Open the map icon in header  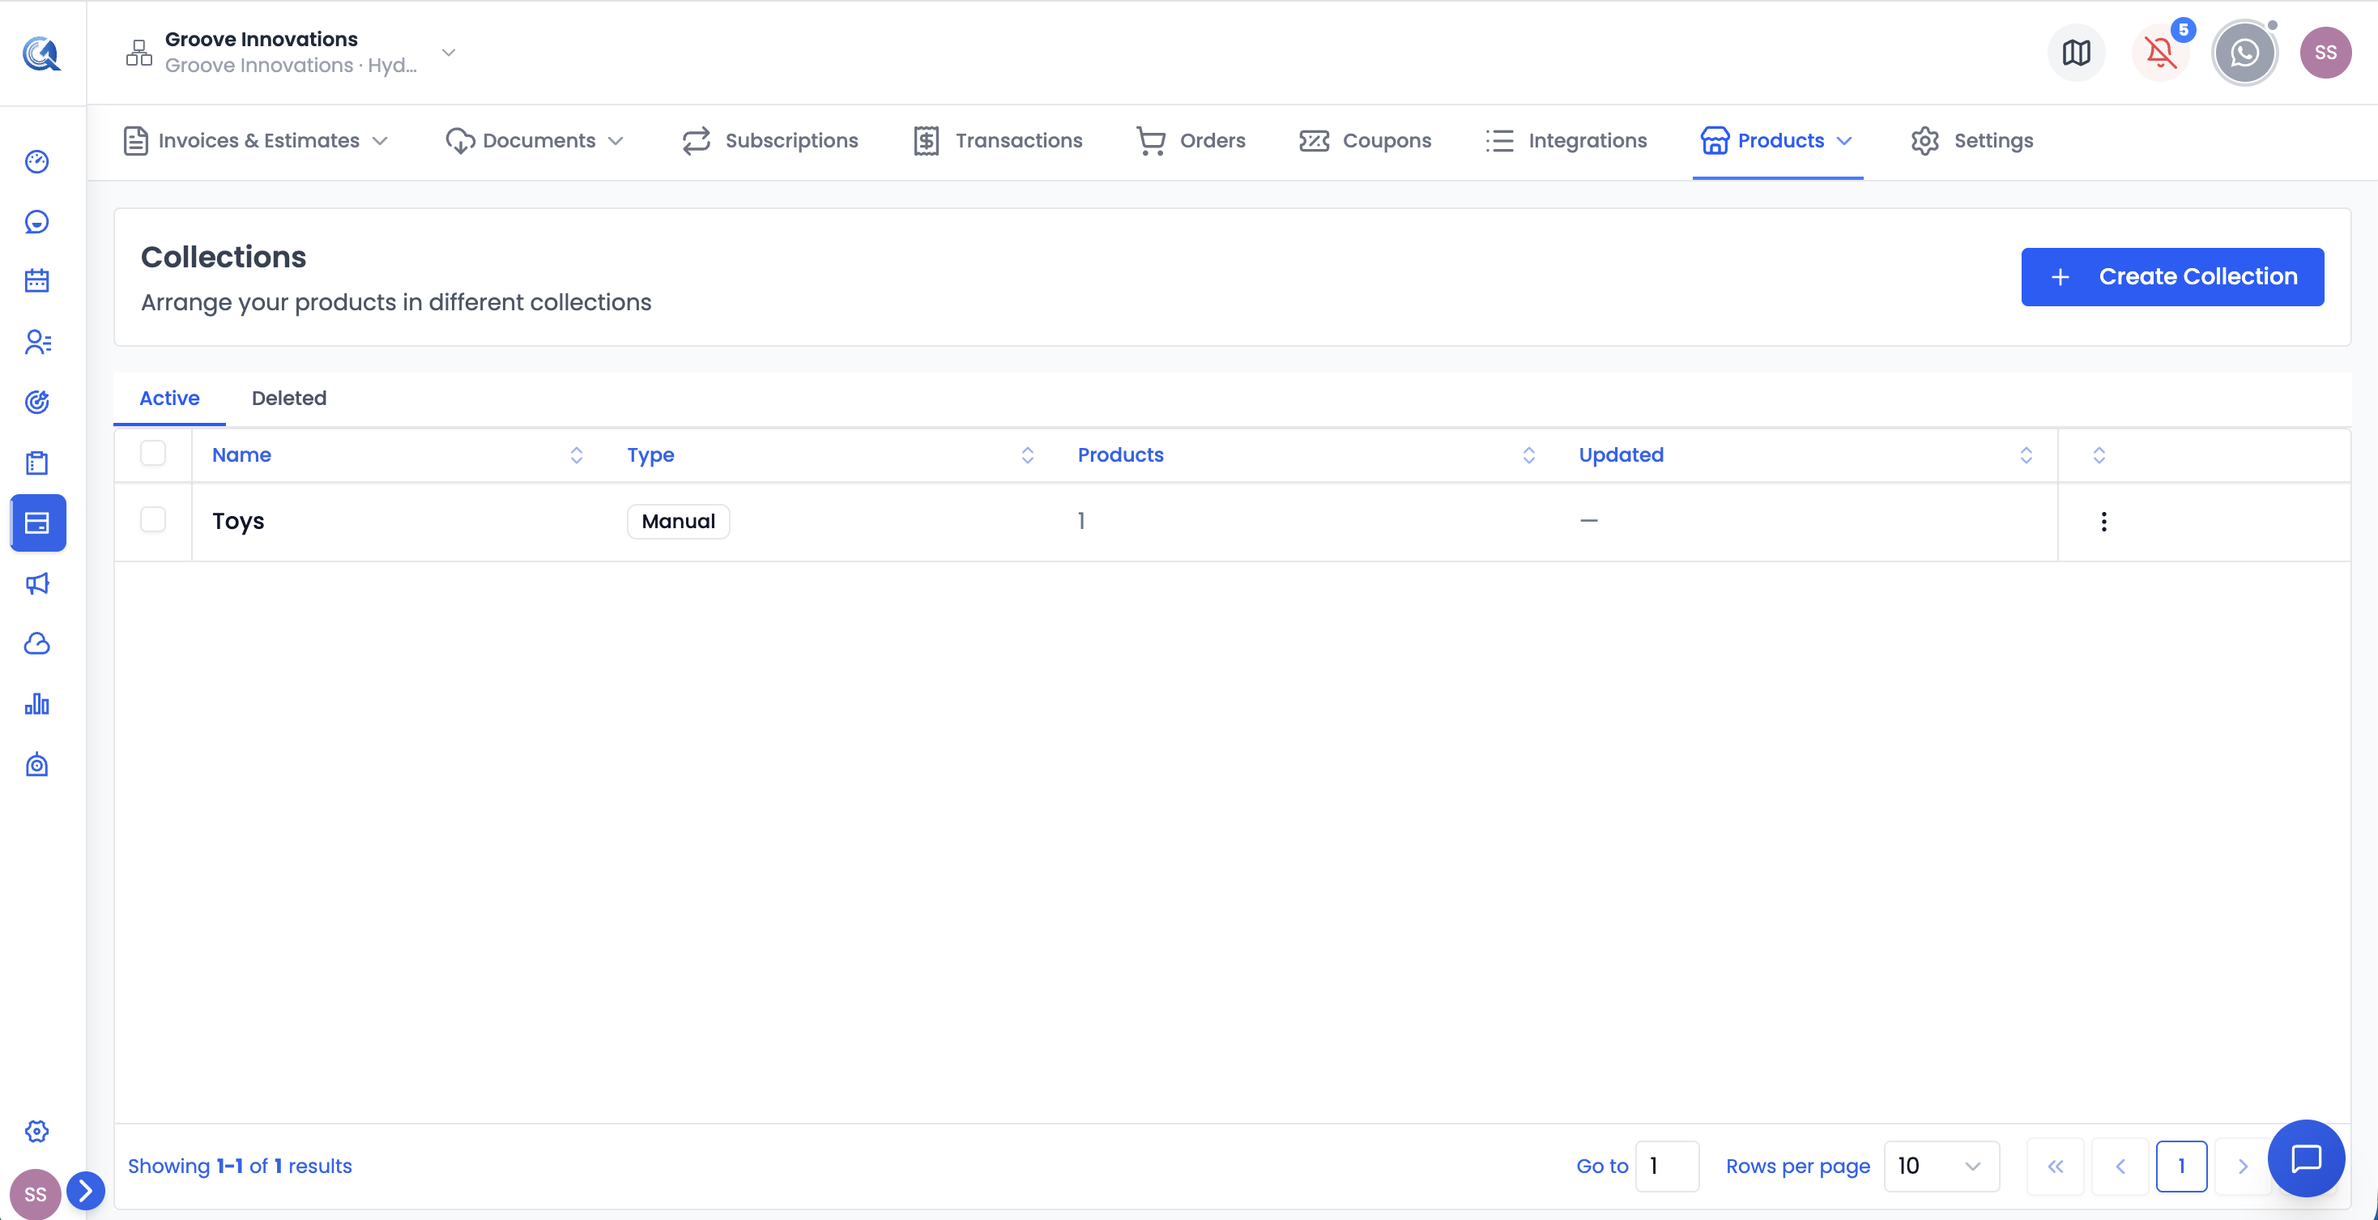pyautogui.click(x=2076, y=53)
